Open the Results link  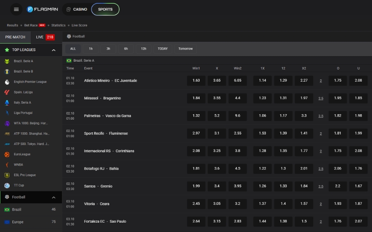pyautogui.click(x=13, y=26)
